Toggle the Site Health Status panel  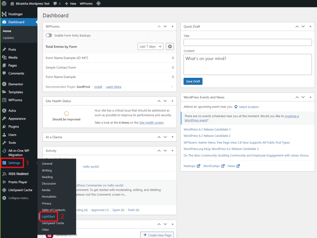173,101
